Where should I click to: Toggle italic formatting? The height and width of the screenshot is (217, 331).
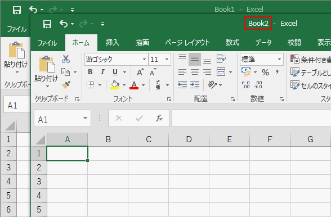coord(102,72)
